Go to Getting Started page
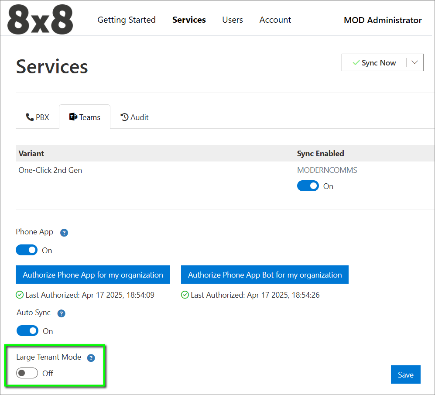This screenshot has height=395, width=435. coord(127,20)
